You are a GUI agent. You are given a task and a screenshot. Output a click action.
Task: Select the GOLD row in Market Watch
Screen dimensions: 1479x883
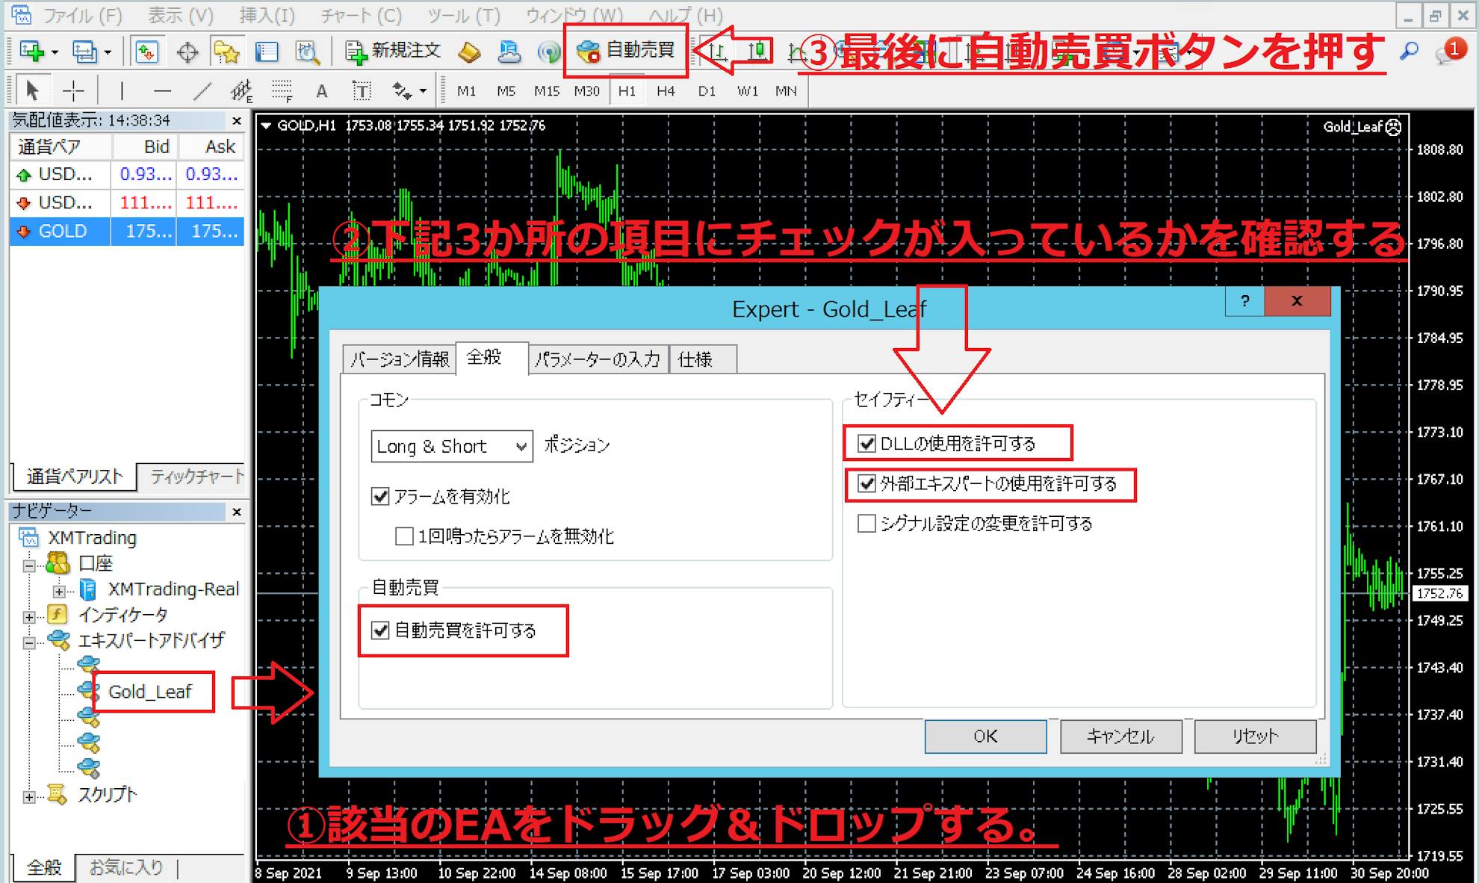[x=127, y=231]
